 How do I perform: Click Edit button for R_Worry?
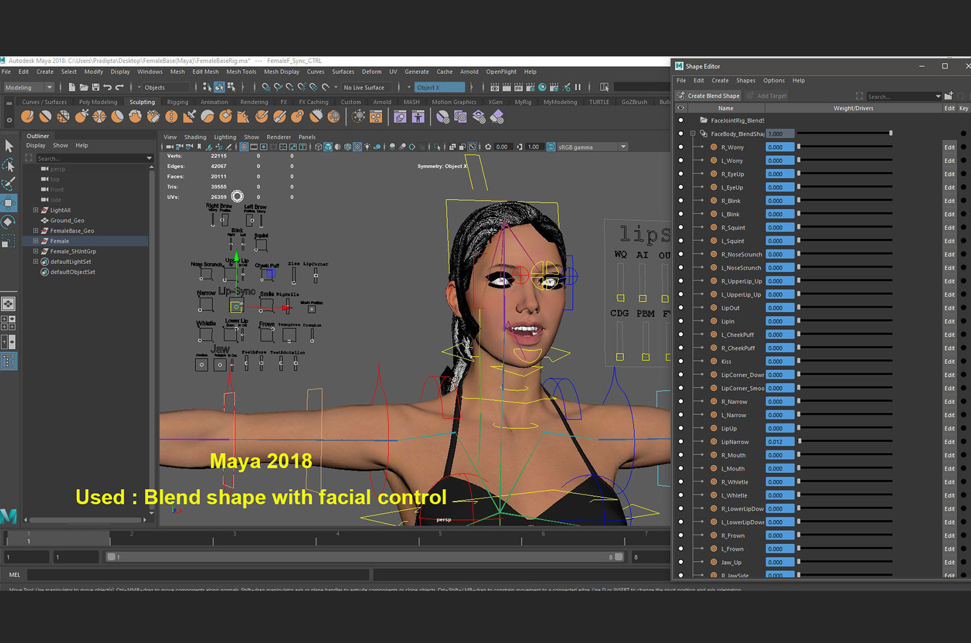(x=949, y=147)
